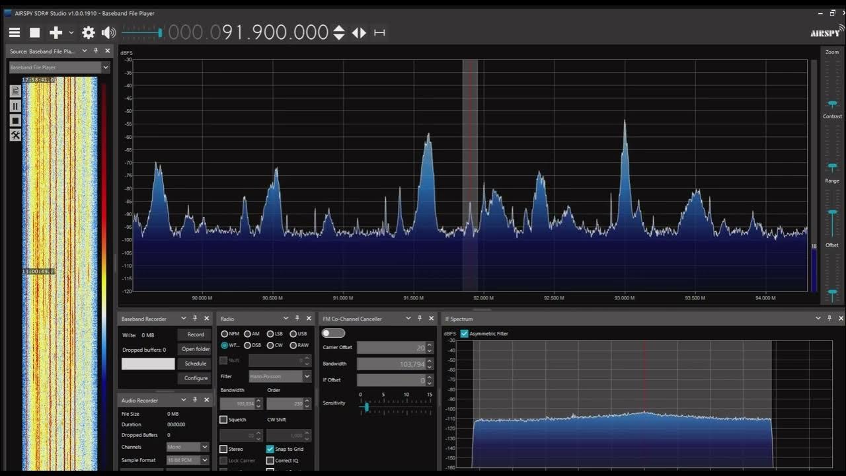This screenshot has height=476, width=846.
Task: Click the Configure button
Action: click(196, 378)
